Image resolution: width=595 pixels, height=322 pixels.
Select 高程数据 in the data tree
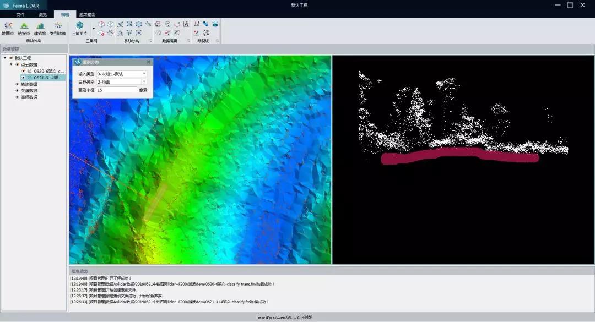(x=29, y=97)
